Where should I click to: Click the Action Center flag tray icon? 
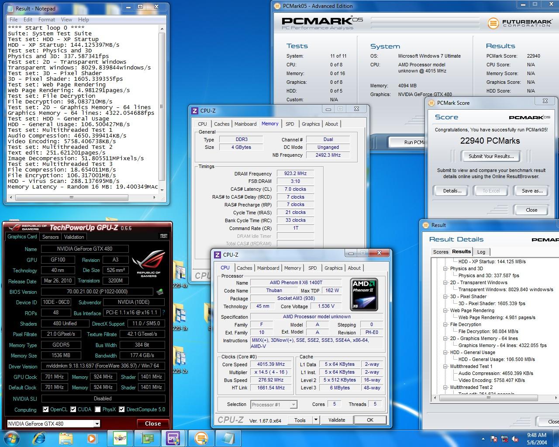(494, 438)
